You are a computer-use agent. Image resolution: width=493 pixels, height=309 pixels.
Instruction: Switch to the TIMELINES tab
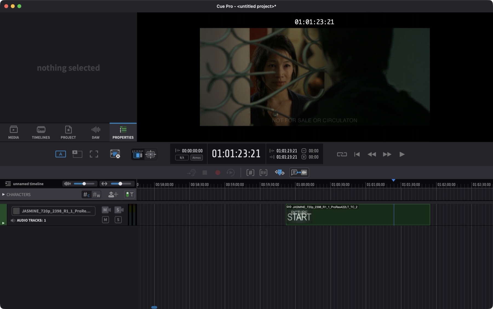pyautogui.click(x=41, y=132)
